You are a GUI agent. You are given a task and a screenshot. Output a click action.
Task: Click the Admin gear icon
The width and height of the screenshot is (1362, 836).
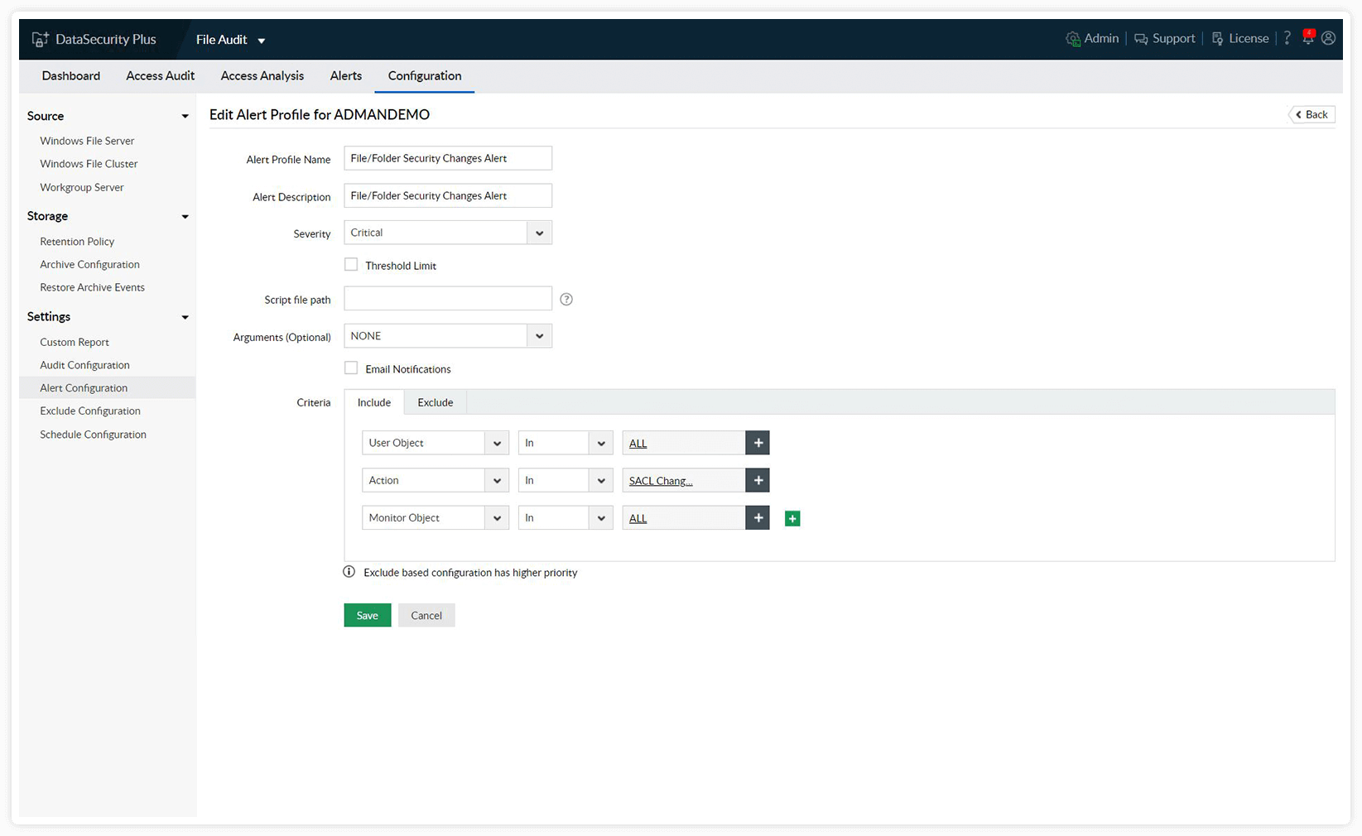point(1073,39)
